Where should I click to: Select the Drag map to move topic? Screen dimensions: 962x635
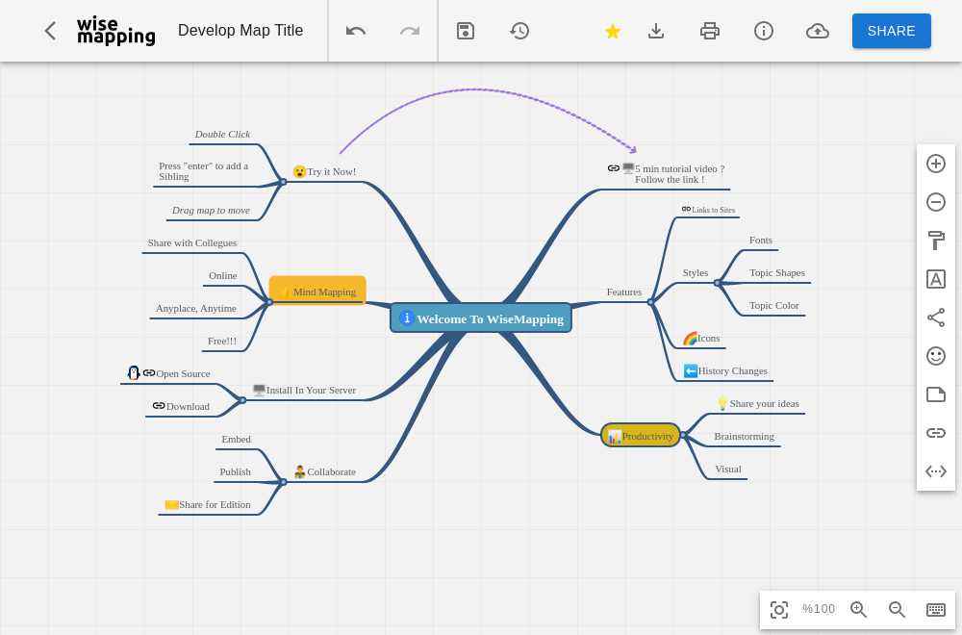[211, 211]
